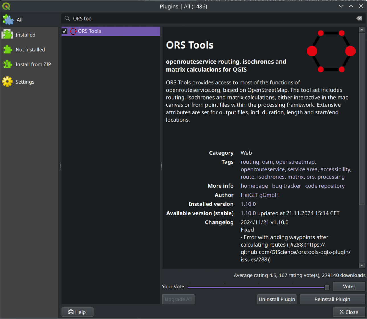Viewport: 367px width, 319px height.
Task: Click the Install from ZIP icon
Action: tap(7, 64)
